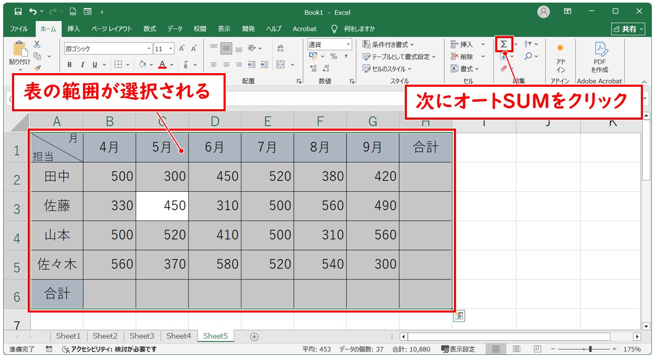Set middle vertical alignment
The height and width of the screenshot is (358, 655).
(x=226, y=49)
